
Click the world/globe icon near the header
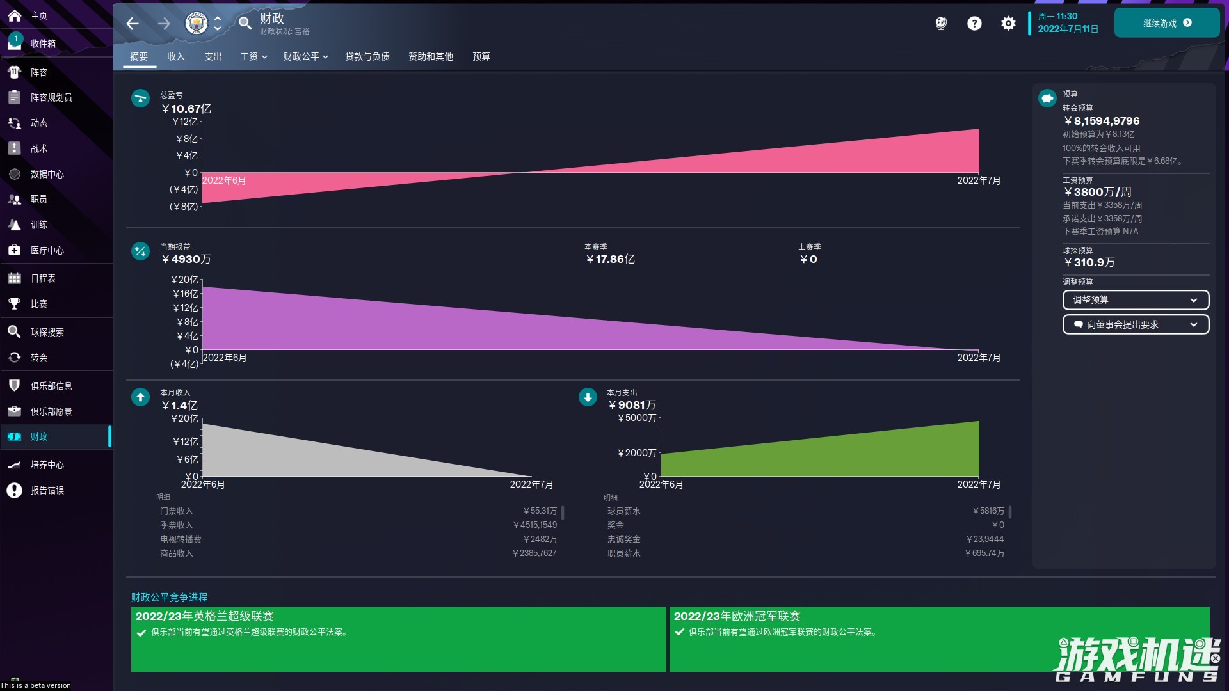[940, 23]
